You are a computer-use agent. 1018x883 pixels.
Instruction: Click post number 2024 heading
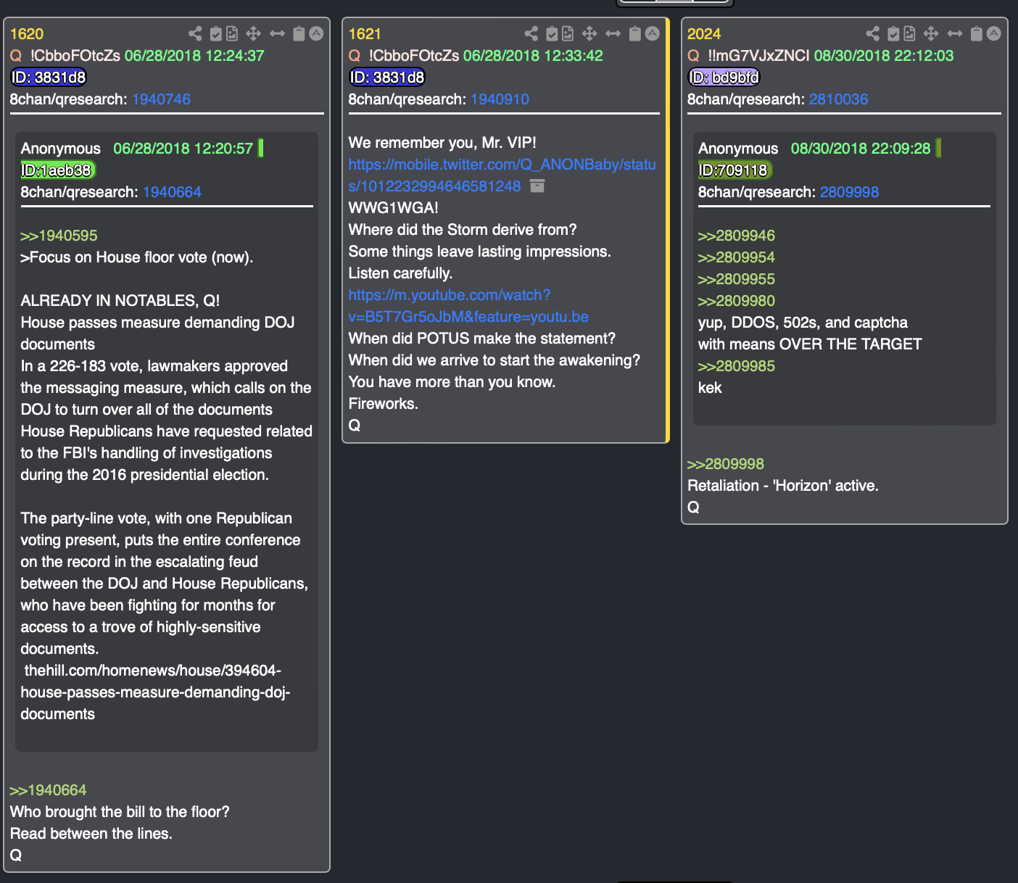click(x=704, y=34)
